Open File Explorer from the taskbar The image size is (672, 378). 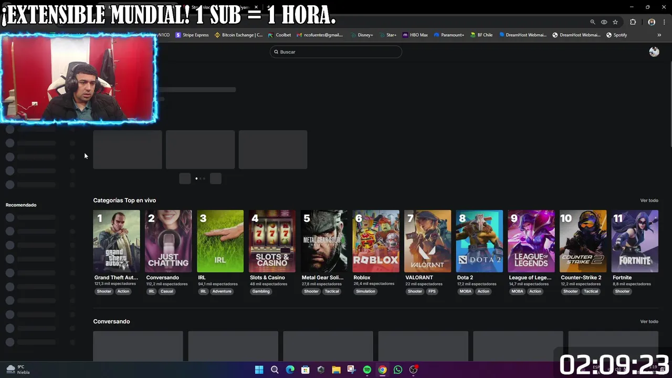[x=336, y=370]
